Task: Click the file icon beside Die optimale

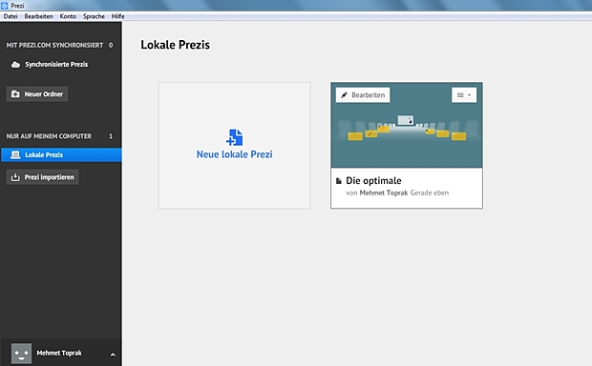Action: click(339, 181)
